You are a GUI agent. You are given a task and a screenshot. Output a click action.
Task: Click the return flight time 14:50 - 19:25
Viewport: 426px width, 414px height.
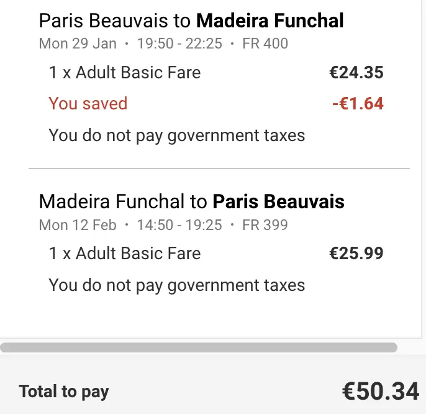tap(179, 224)
